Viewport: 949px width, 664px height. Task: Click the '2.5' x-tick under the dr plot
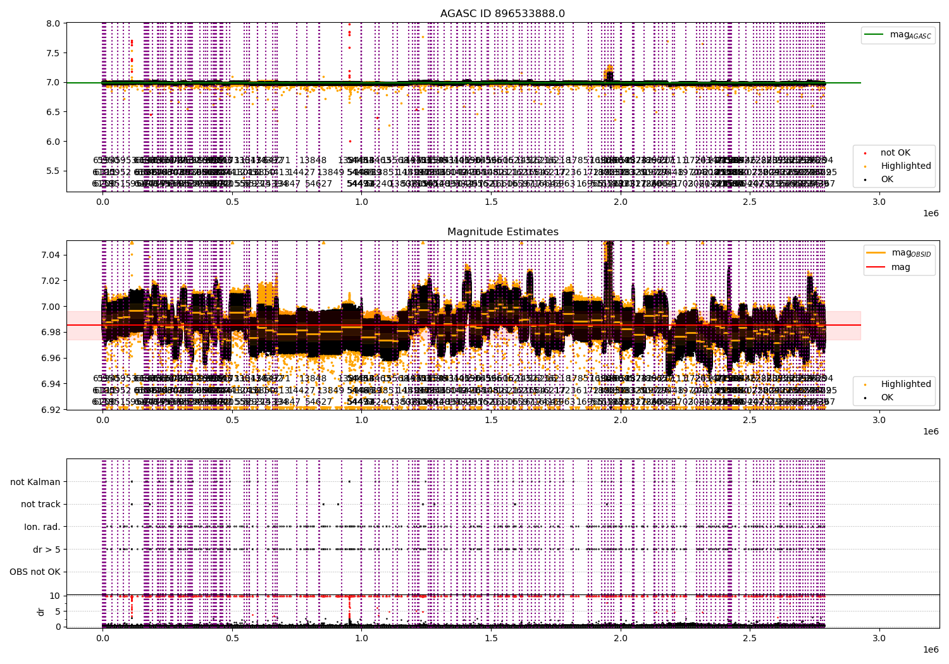(750, 638)
